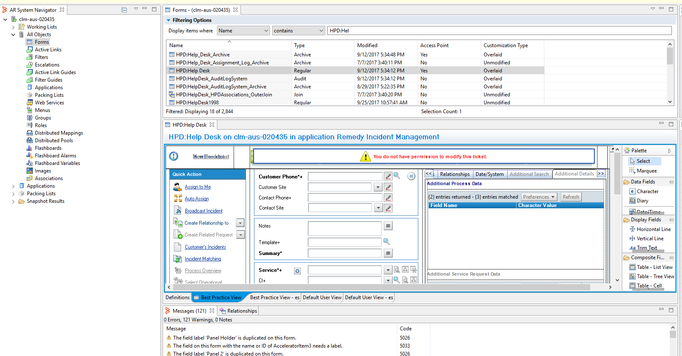Open the Customer Site dropdown arrow
682x356 pixels.
coord(378,187)
